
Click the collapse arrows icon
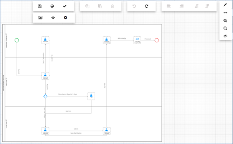click(x=225, y=5)
